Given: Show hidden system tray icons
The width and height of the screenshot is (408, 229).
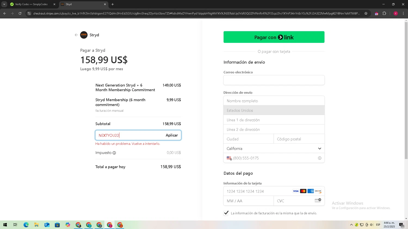Looking at the screenshot, I should (x=351, y=225).
